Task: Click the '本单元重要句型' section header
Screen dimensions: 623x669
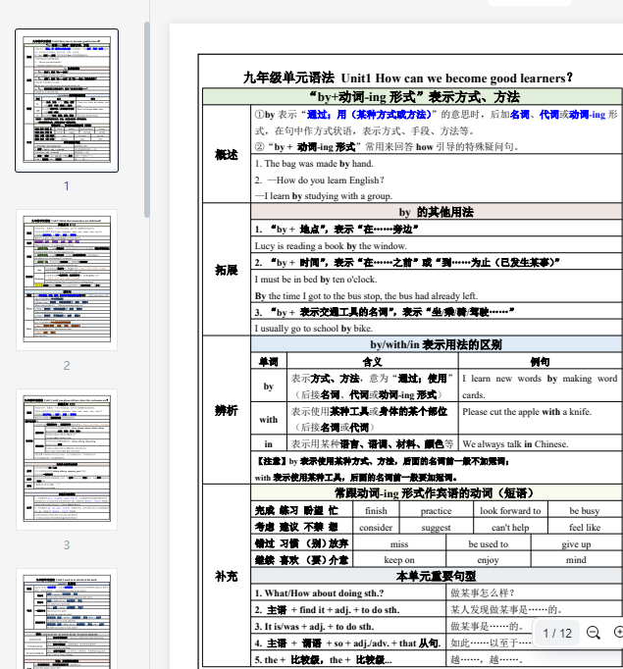Action: (436, 576)
